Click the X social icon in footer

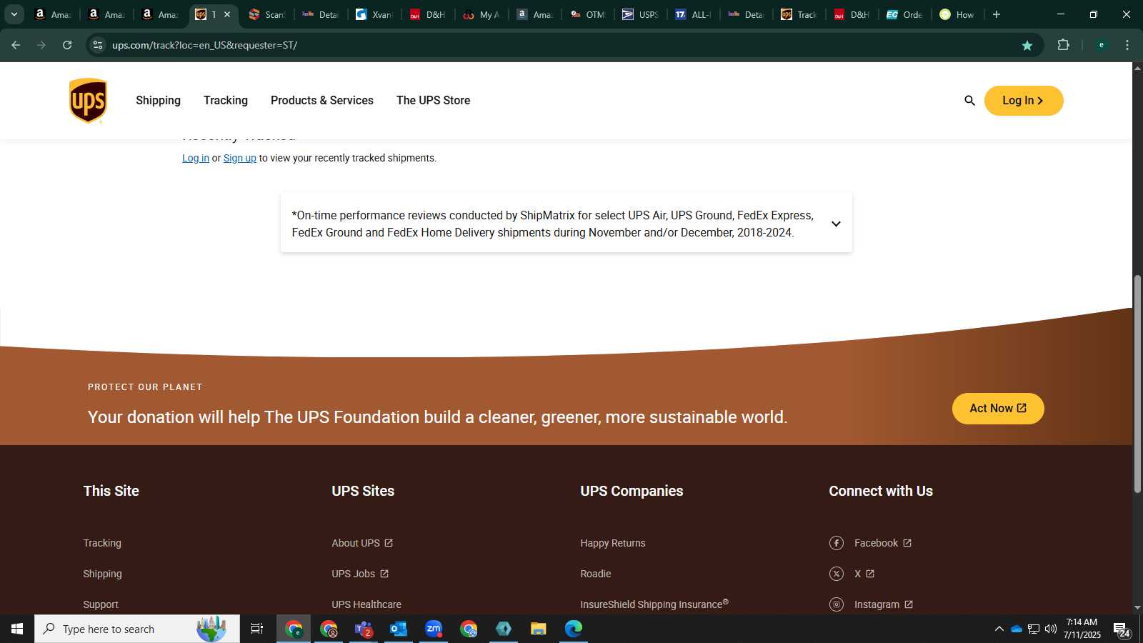pyautogui.click(x=837, y=574)
